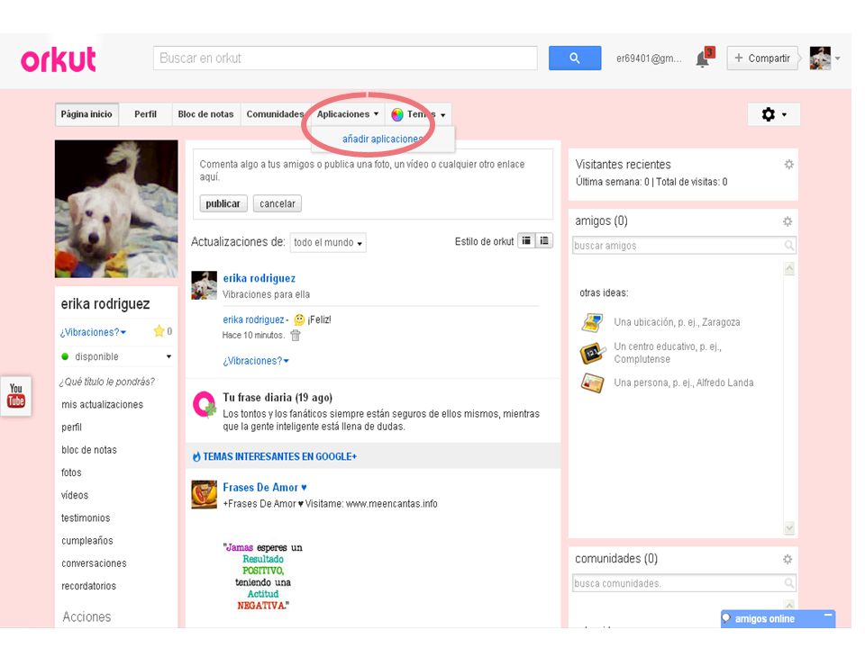Click magnifier icon in busca comunidades field
This screenshot has width=865, height=648.
pyautogui.click(x=789, y=583)
